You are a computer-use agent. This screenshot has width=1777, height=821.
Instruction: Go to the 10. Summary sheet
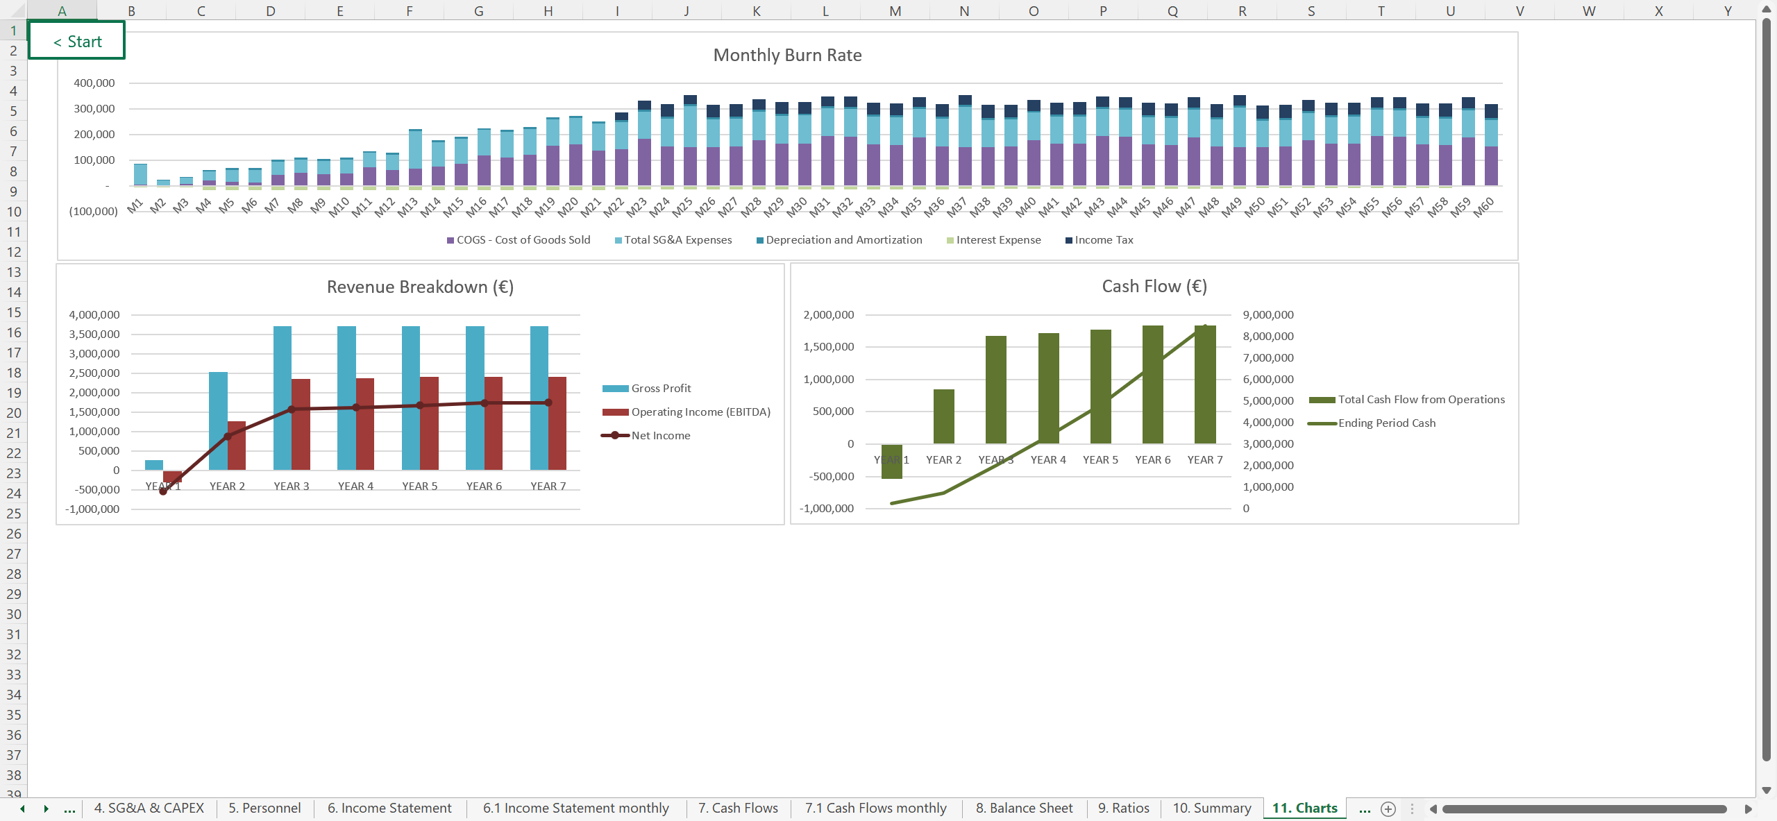point(1211,808)
